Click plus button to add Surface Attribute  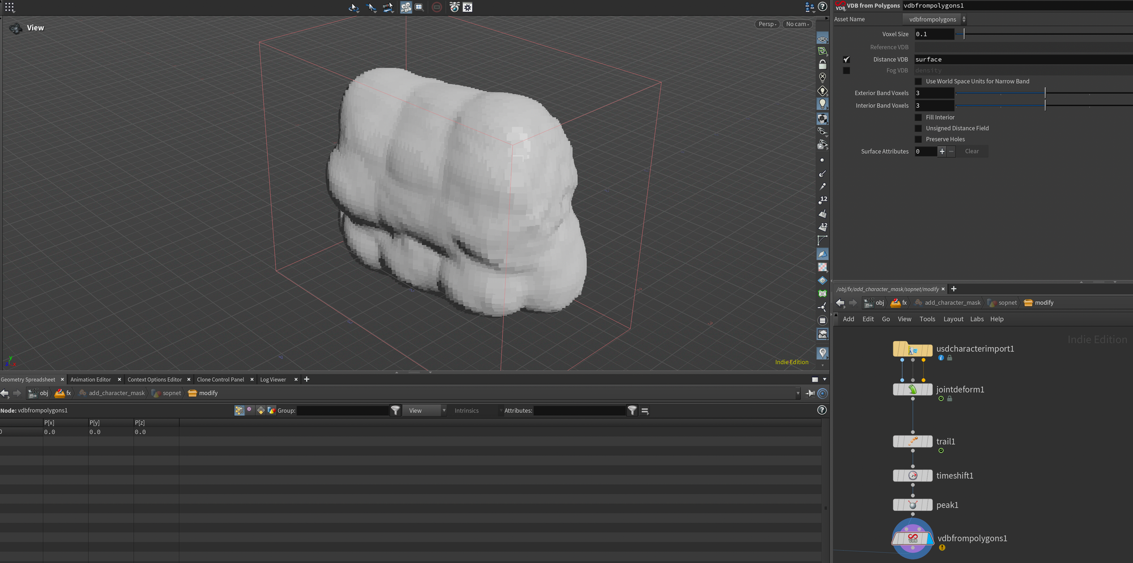[x=942, y=151]
